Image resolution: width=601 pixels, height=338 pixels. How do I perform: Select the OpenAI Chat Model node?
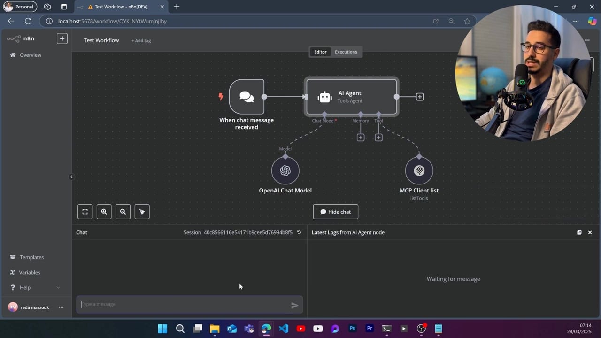(285, 171)
